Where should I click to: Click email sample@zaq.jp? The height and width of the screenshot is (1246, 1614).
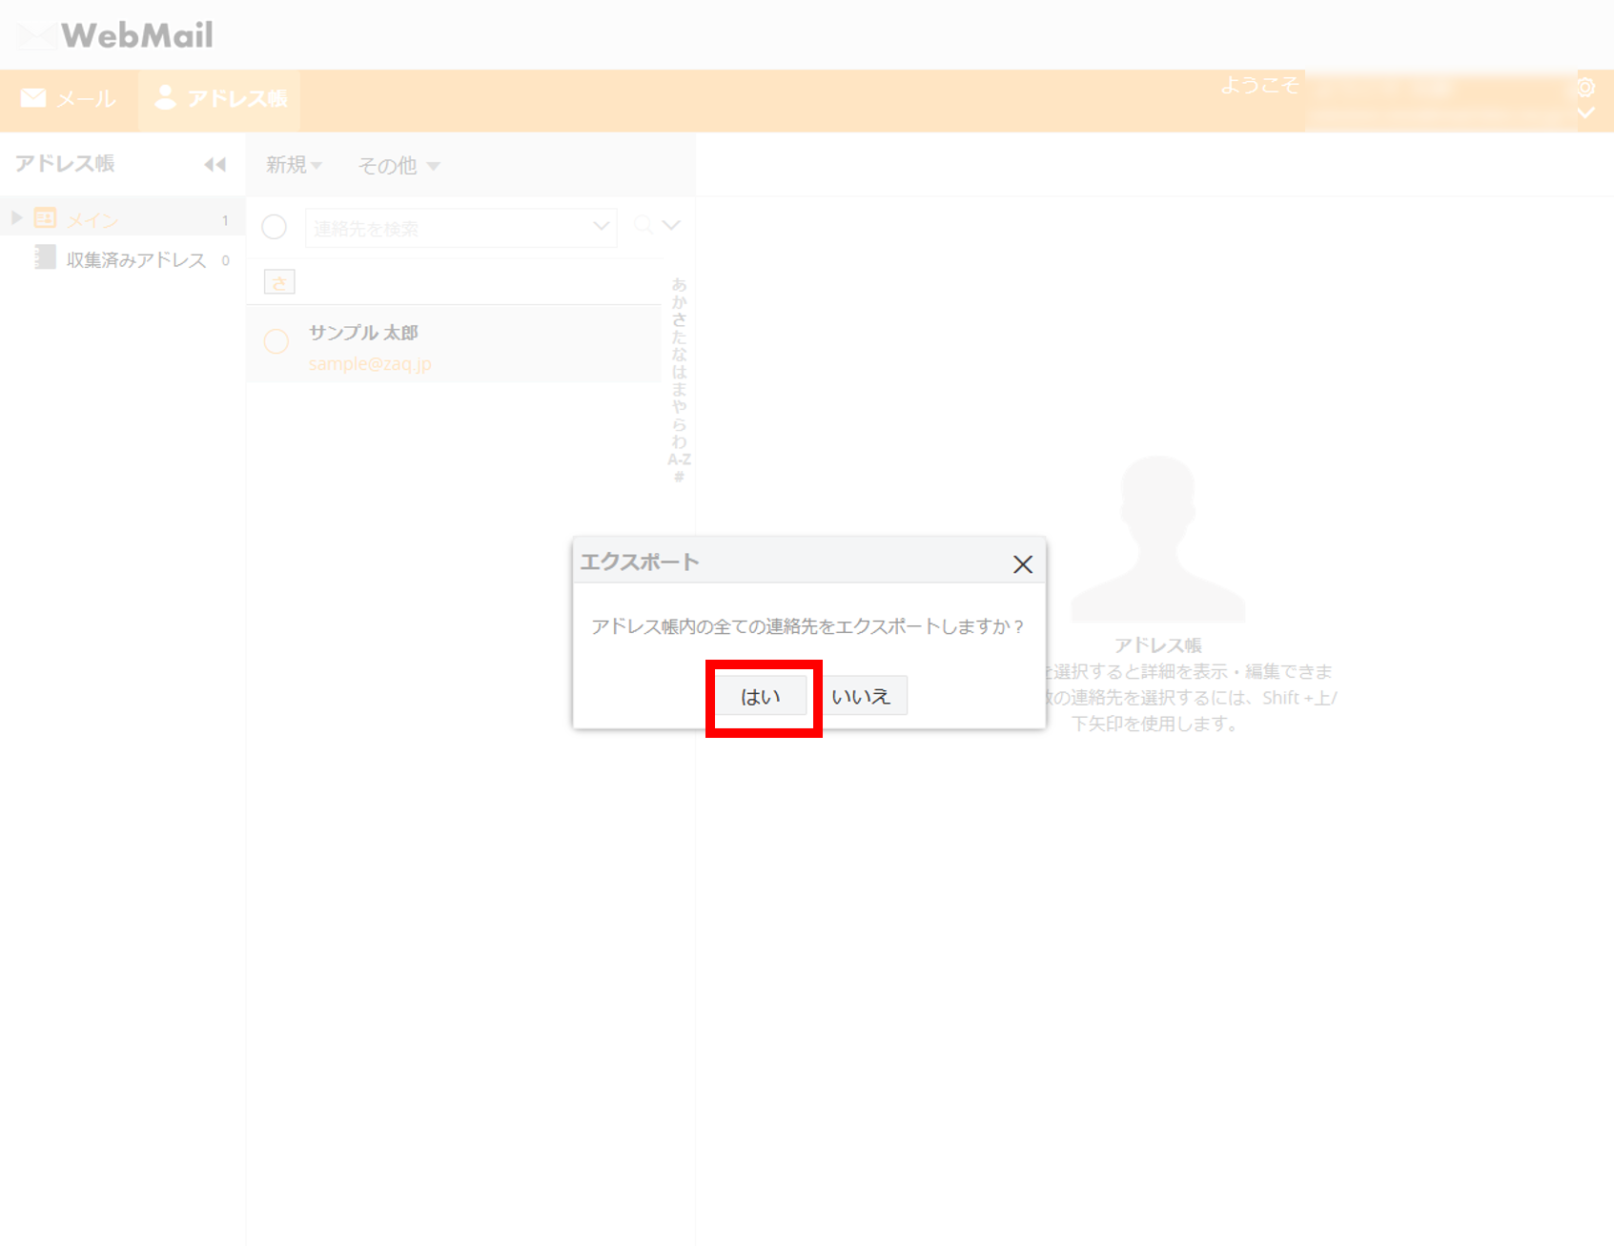(x=370, y=364)
